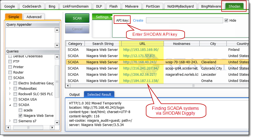Expand the Siemens s7 node
Image resolution: width=253 pixels, height=139 pixels.
(x=10, y=121)
